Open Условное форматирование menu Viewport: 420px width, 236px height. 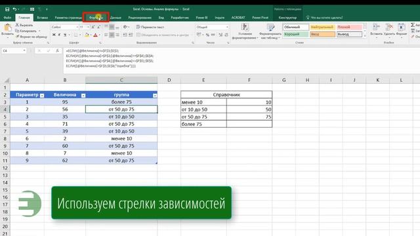click(245, 31)
